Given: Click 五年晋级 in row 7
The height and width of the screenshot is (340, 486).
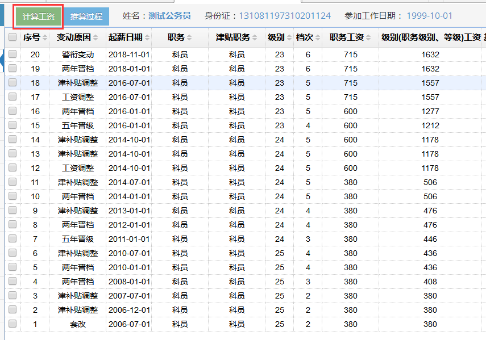Looking at the screenshot, I should [x=78, y=239].
